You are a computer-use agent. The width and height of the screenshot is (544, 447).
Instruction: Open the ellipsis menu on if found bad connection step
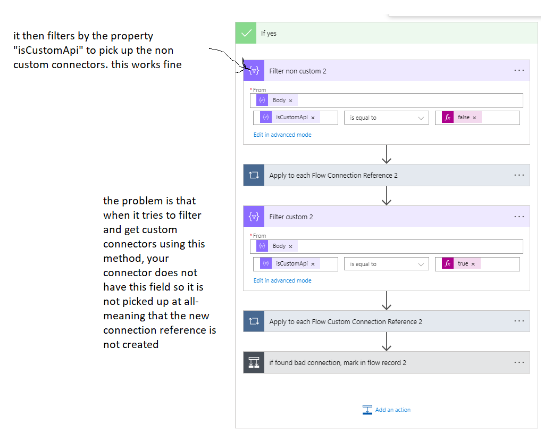pyautogui.click(x=519, y=362)
